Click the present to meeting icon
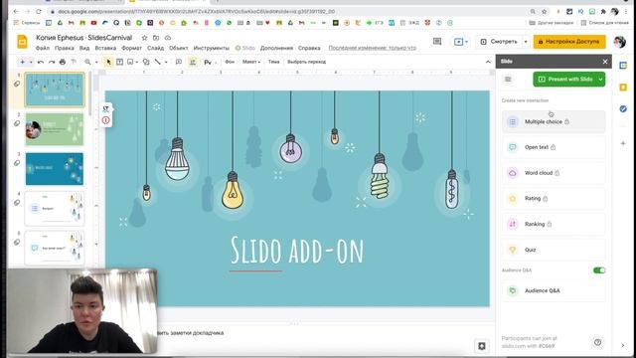Image resolution: width=636 pixels, height=358 pixels. (x=461, y=42)
